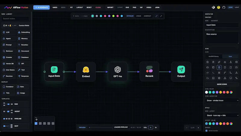
Task: Load the RAG template
Action: click(x=15, y=104)
